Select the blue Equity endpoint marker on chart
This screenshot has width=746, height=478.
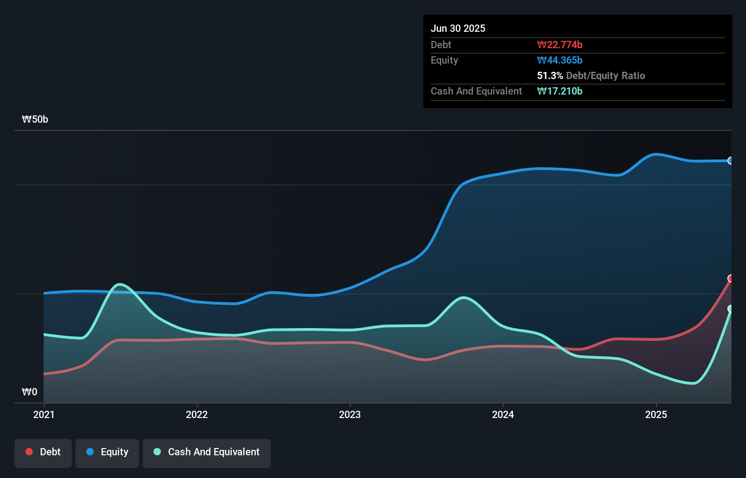tap(731, 161)
